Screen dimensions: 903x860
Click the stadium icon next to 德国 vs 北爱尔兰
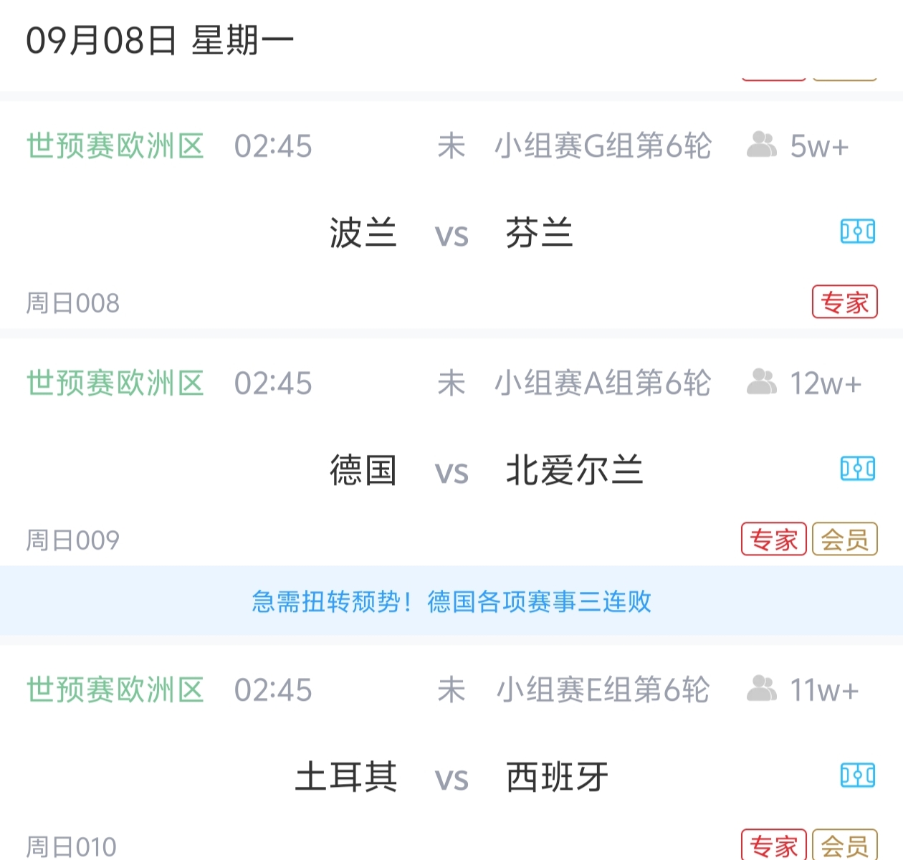point(859,468)
